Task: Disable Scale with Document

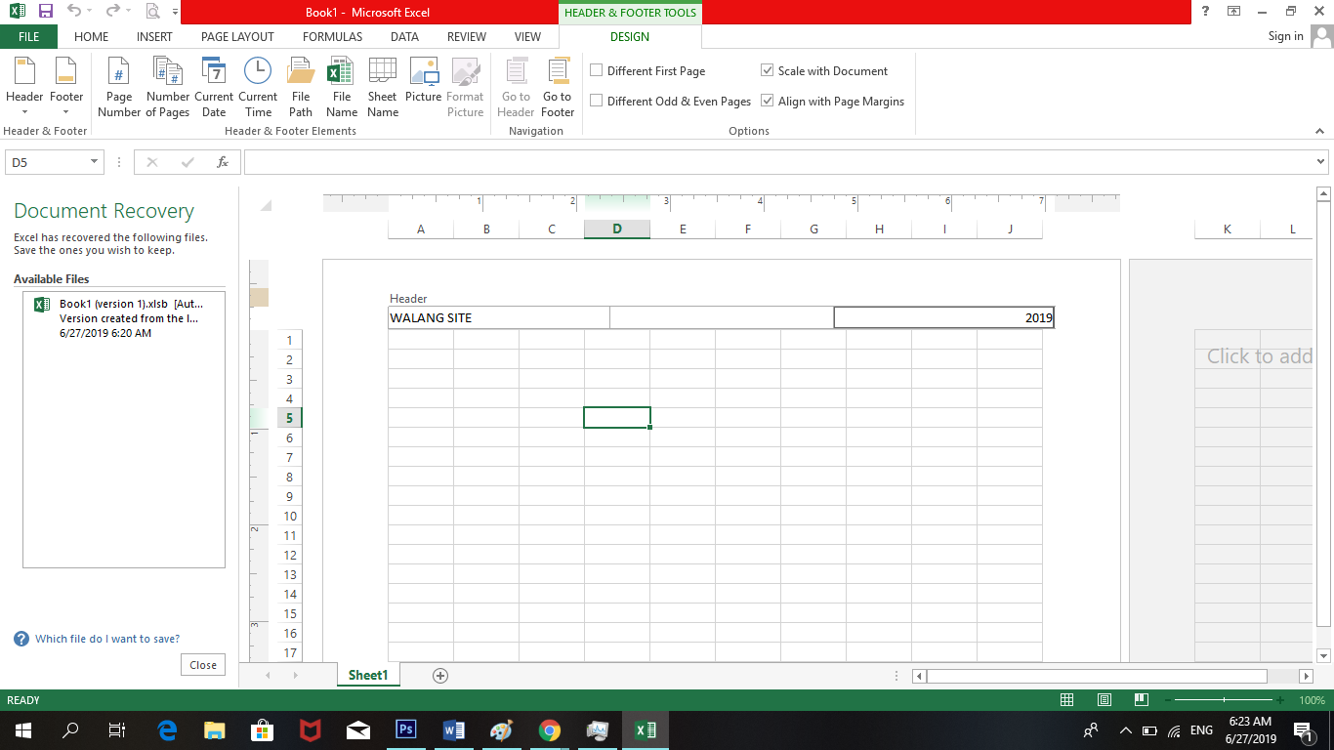Action: tap(768, 70)
